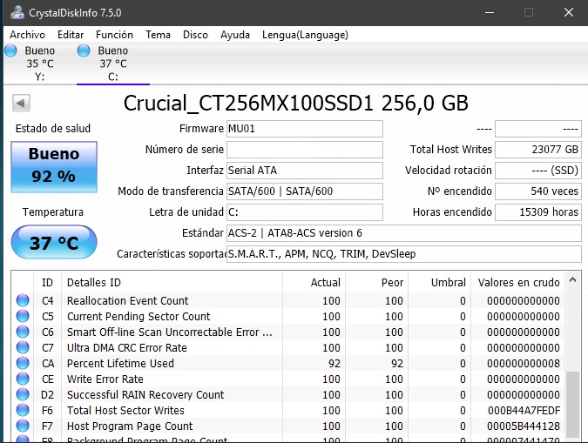Click status circle for C6 attribute row
The height and width of the screenshot is (443, 588).
23,332
